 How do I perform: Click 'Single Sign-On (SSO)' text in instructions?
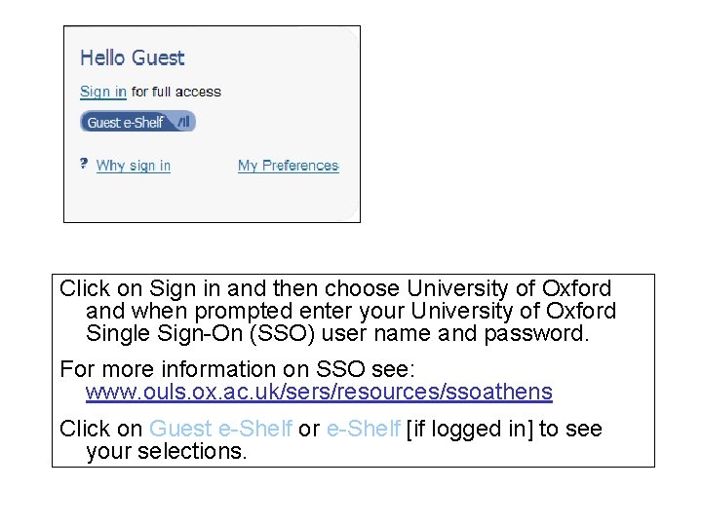[x=188, y=334]
